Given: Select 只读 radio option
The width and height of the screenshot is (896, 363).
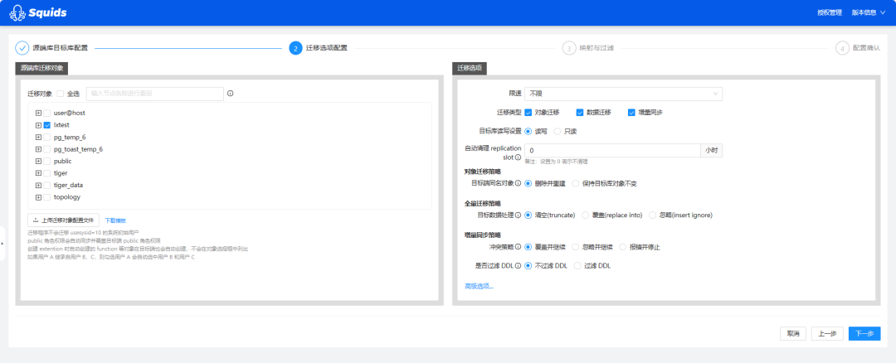Looking at the screenshot, I should pos(558,131).
